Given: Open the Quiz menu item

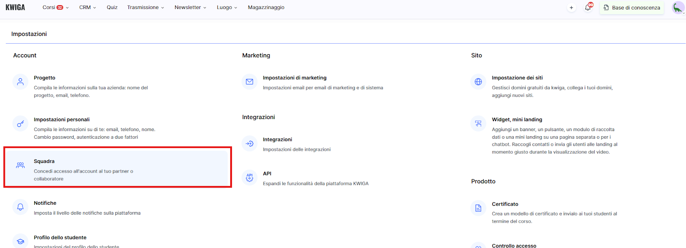Looking at the screenshot, I should pos(112,7).
